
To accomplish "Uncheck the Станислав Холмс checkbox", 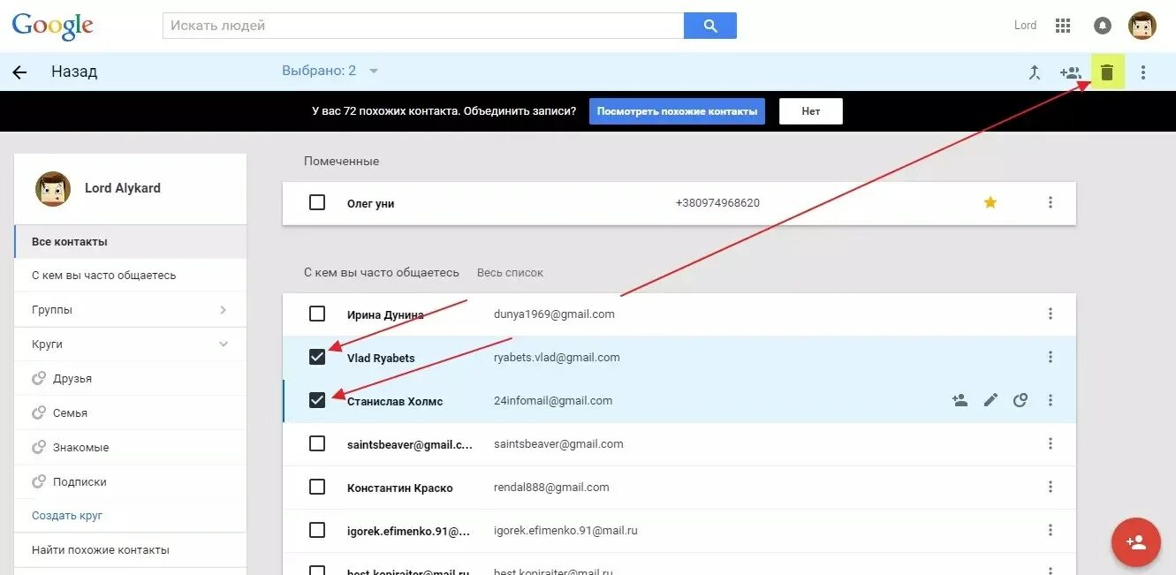I will [317, 400].
